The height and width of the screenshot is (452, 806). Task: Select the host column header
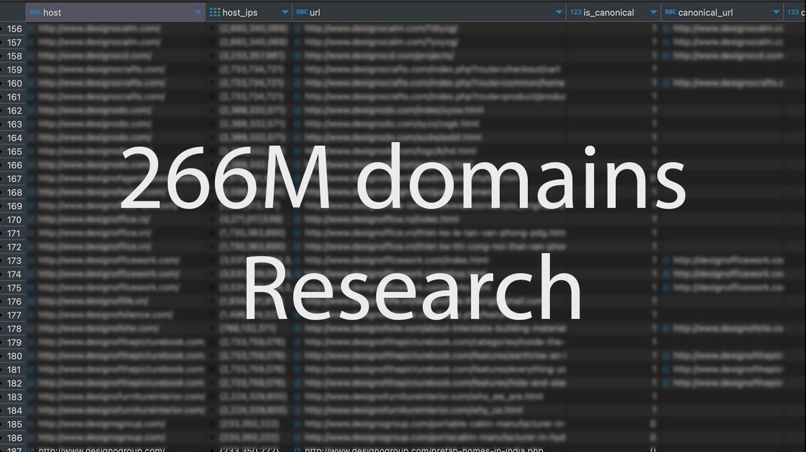(115, 12)
